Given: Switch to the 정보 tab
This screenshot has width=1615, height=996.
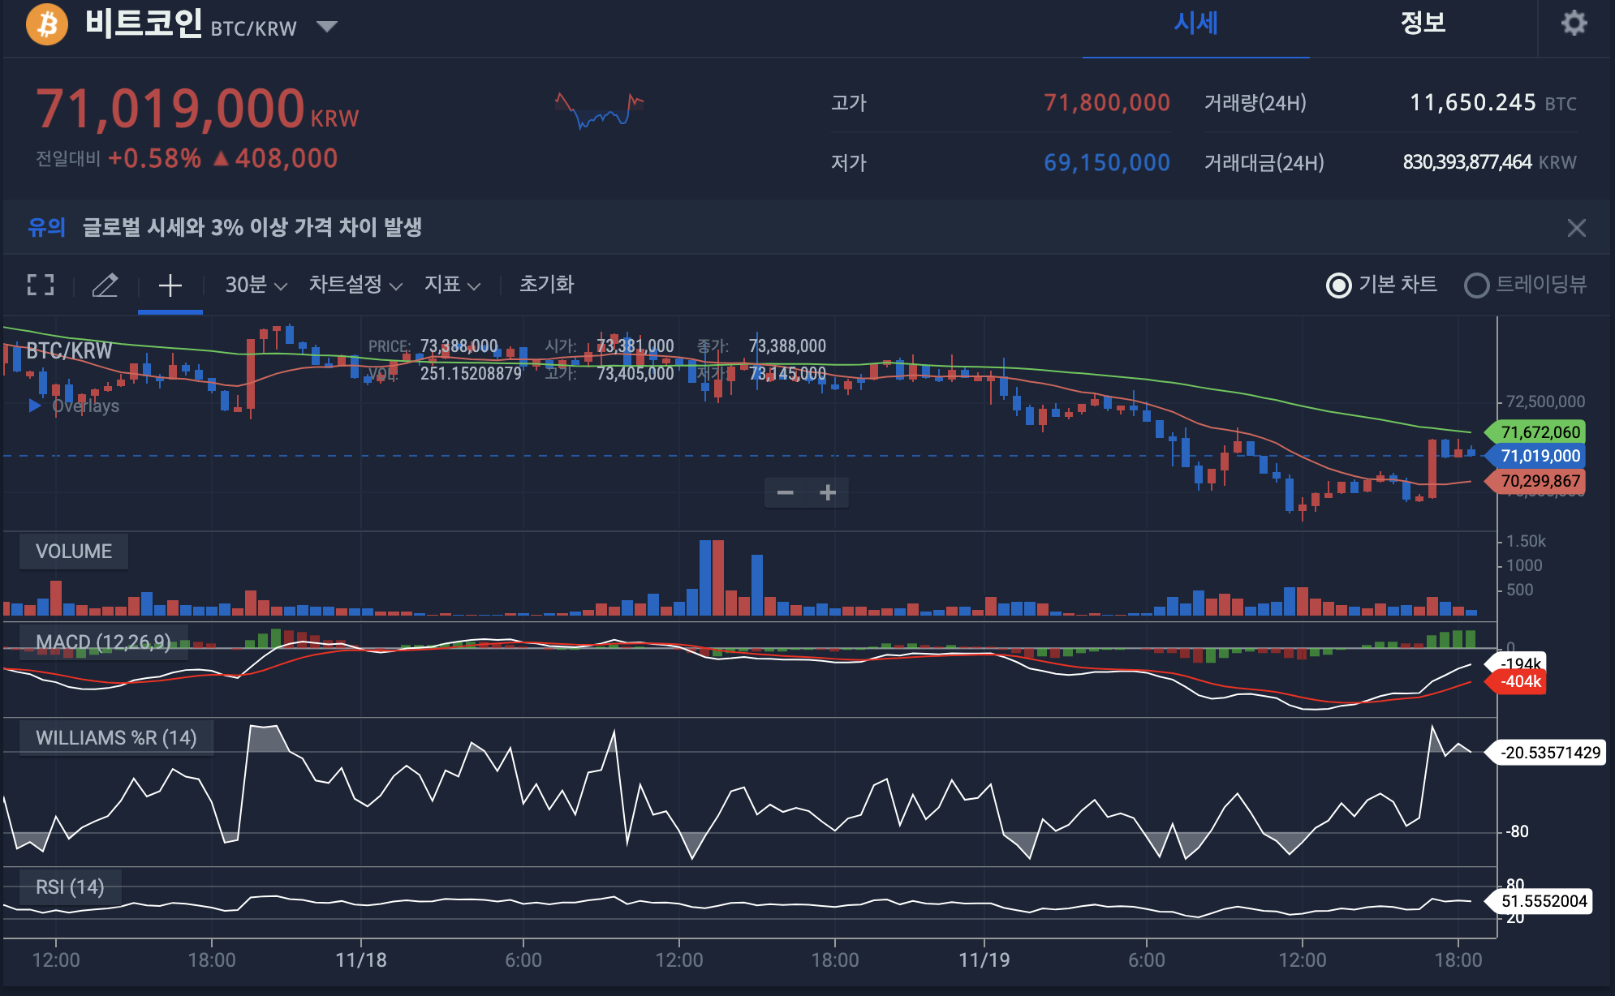Looking at the screenshot, I should coord(1423,24).
